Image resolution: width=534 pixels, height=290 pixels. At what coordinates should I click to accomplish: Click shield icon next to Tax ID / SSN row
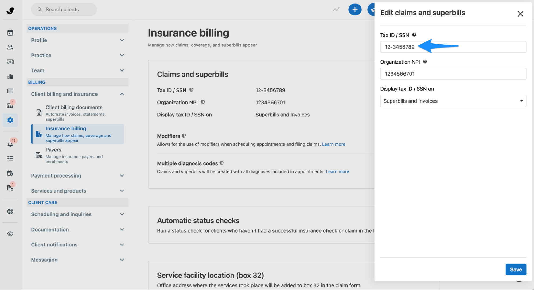tap(192, 90)
